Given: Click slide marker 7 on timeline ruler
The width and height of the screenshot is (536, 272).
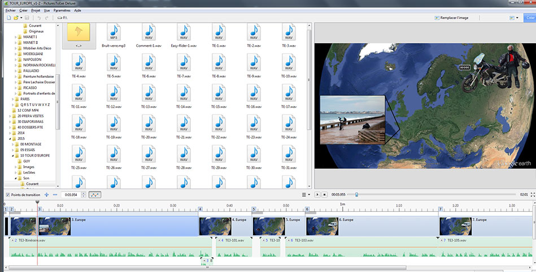Looking at the screenshot, I should click(441, 209).
